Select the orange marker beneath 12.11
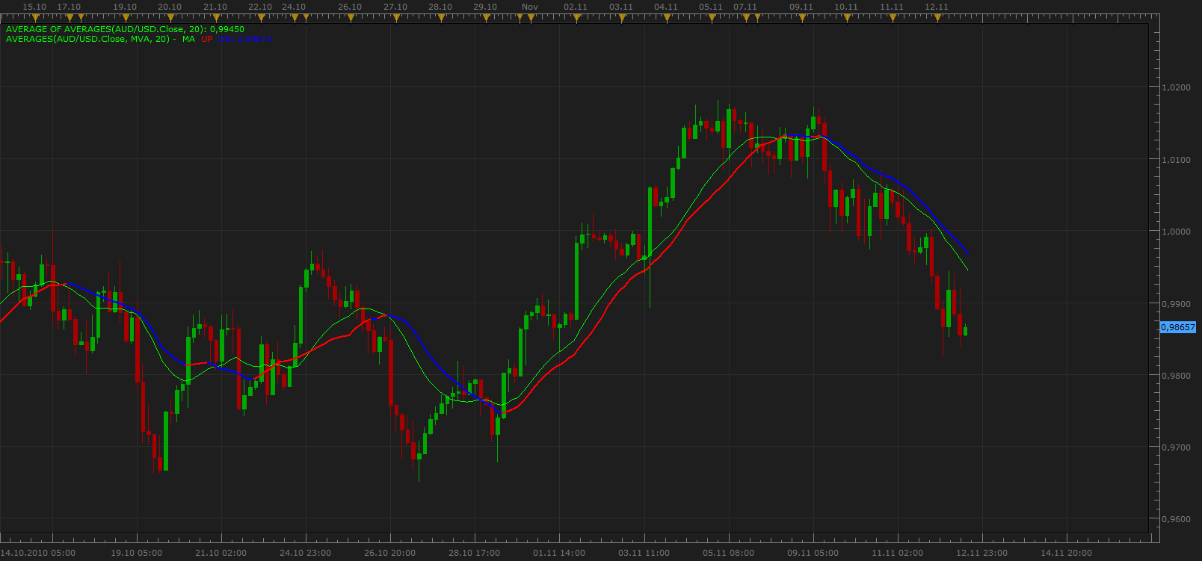 pyautogui.click(x=937, y=17)
